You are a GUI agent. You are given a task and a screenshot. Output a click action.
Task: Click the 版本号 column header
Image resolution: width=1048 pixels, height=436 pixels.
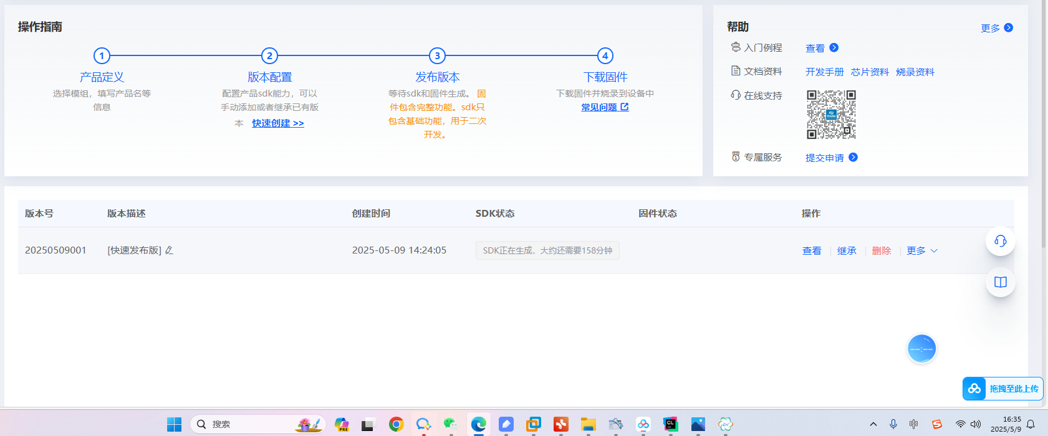(x=39, y=213)
